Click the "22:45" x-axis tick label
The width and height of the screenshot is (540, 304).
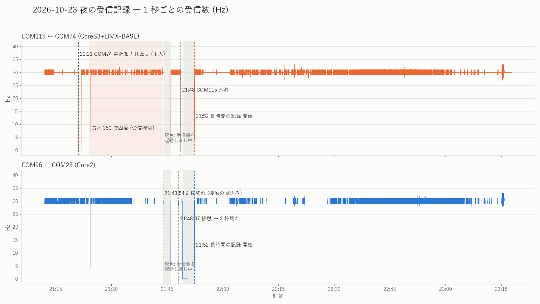(390, 289)
